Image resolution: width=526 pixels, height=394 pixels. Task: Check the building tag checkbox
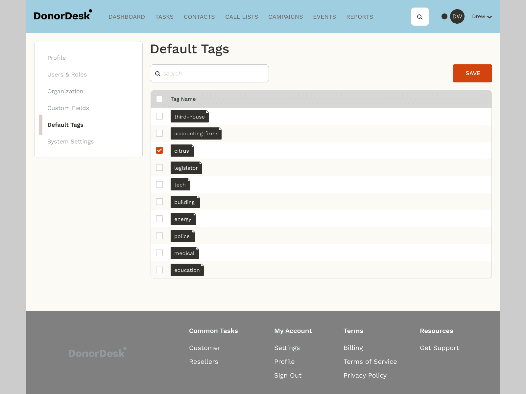coord(159,202)
